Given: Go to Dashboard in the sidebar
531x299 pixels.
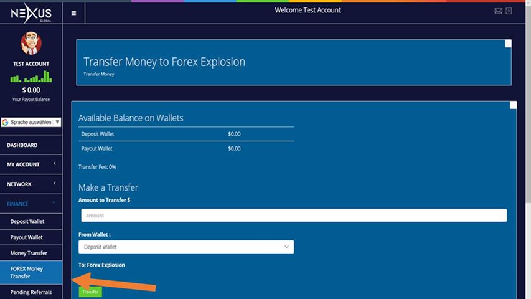Looking at the screenshot, I should tap(31, 145).
